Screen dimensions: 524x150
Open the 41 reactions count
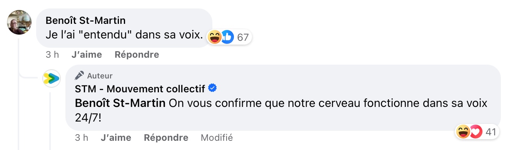click(x=491, y=132)
